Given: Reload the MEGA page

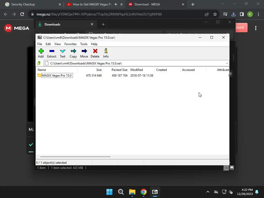Looking at the screenshot, I should click(22, 14).
